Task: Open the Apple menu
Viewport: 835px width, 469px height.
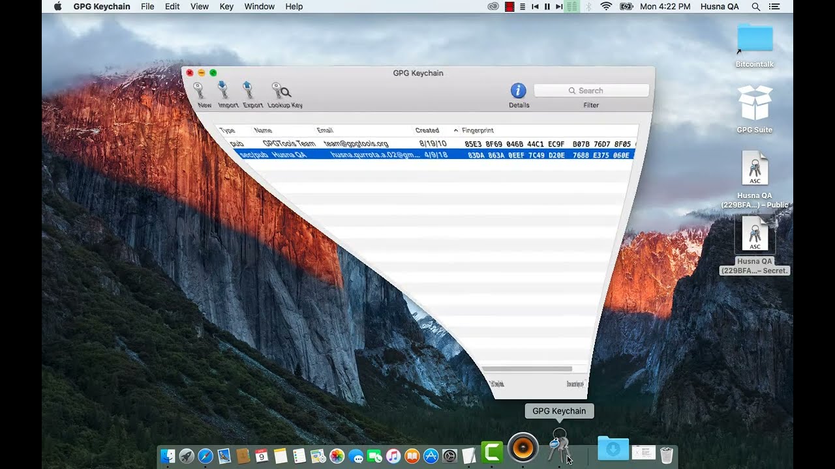Action: 57,7
